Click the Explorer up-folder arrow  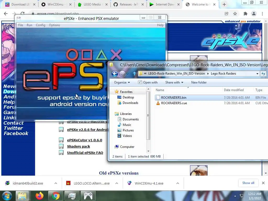(134, 74)
